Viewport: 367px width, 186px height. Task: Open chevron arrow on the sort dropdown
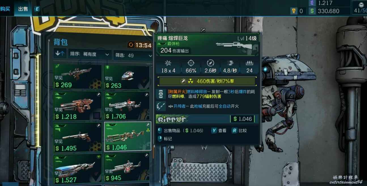pos(107,55)
